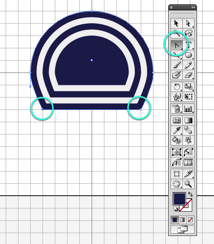Pick the Hand tool
The height and width of the screenshot is (244, 214).
177,184
